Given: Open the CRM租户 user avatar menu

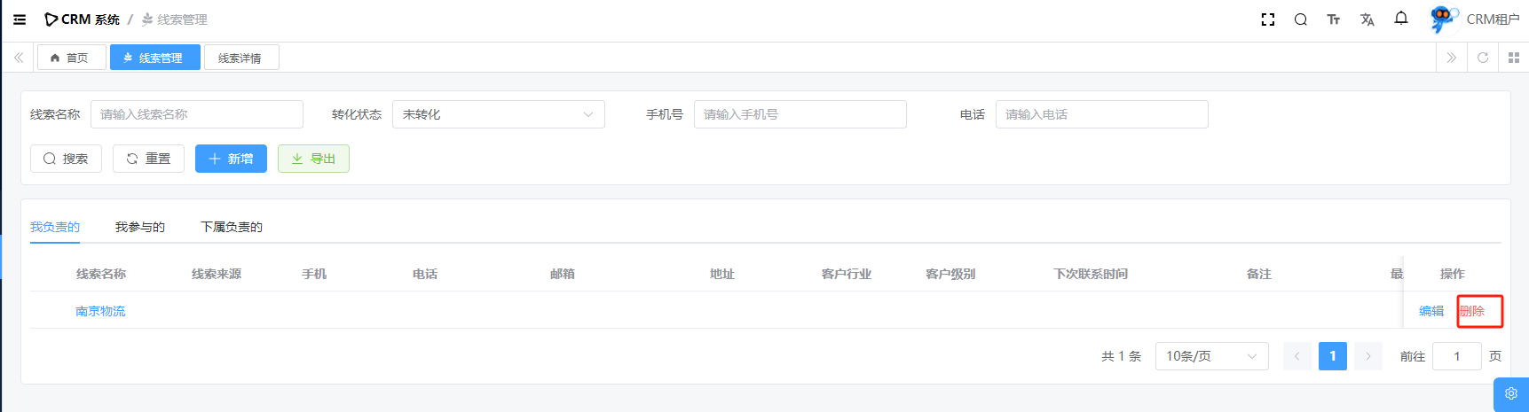Looking at the screenshot, I should pos(1474,19).
